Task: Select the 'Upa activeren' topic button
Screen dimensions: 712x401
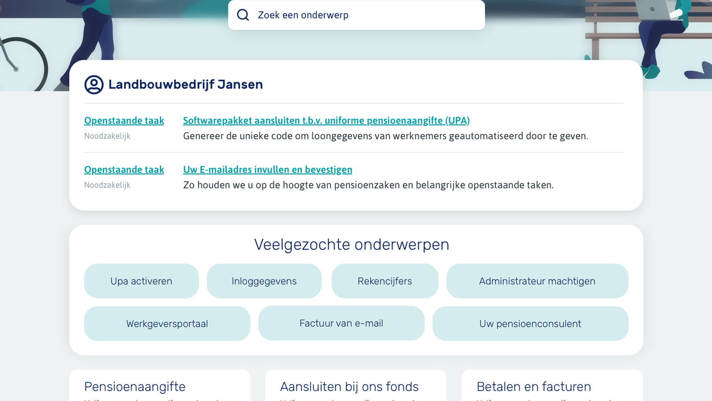Action: (x=141, y=281)
